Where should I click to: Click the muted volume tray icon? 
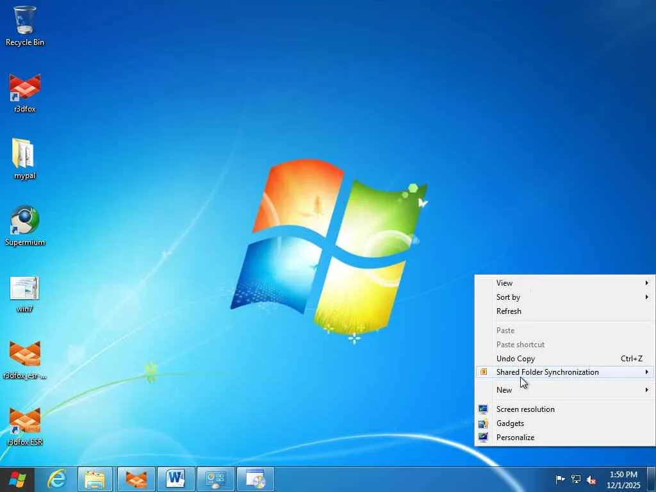591,479
